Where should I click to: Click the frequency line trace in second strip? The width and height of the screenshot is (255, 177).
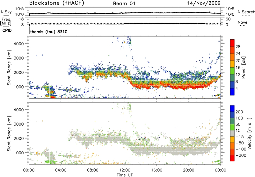pos(125,24)
